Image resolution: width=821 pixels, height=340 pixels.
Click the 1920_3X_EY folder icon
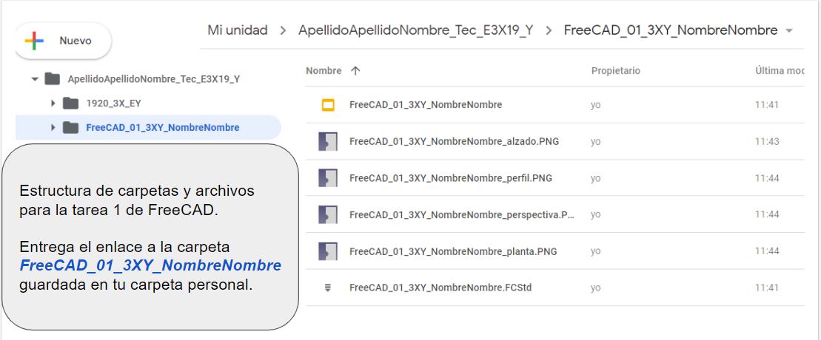[71, 103]
